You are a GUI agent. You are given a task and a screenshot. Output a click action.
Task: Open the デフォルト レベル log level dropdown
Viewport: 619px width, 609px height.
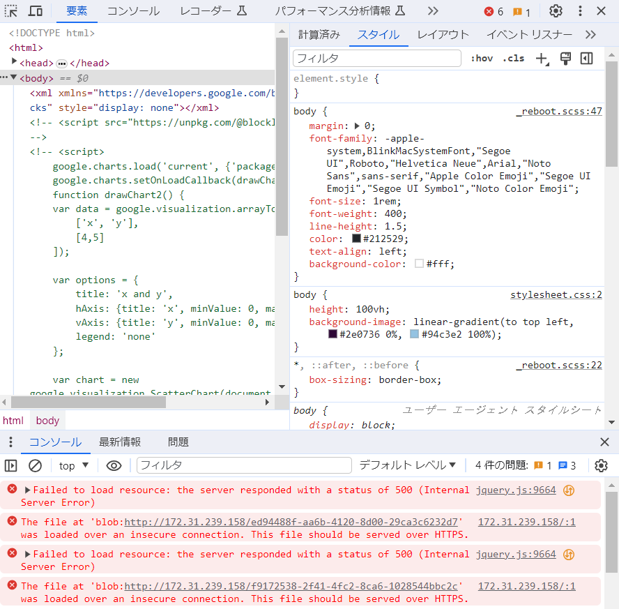pyautogui.click(x=408, y=465)
